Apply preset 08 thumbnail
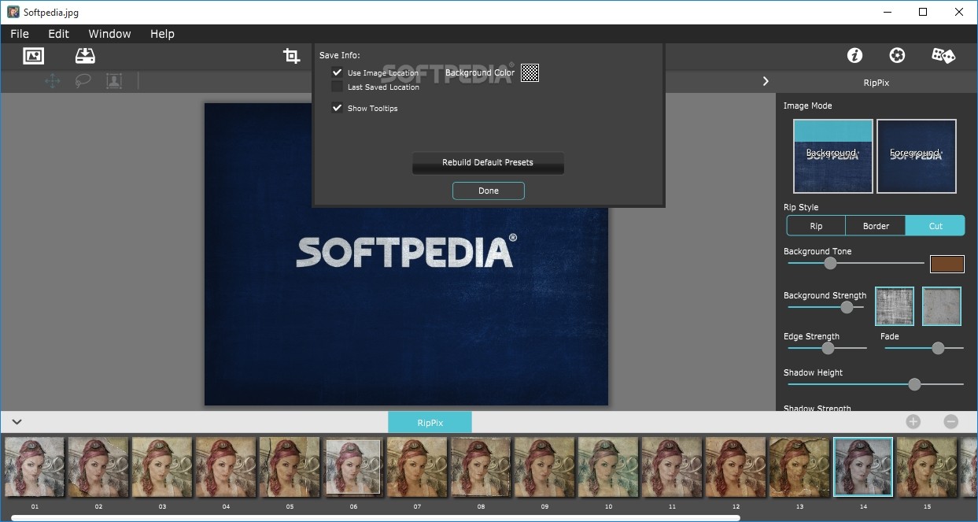This screenshot has height=522, width=978. 481,467
